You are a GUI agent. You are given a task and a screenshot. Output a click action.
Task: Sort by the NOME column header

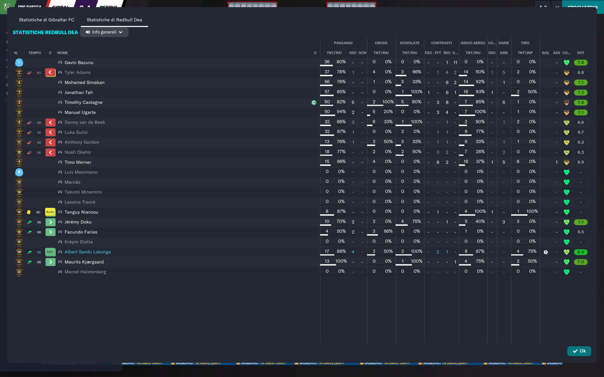(x=62, y=53)
